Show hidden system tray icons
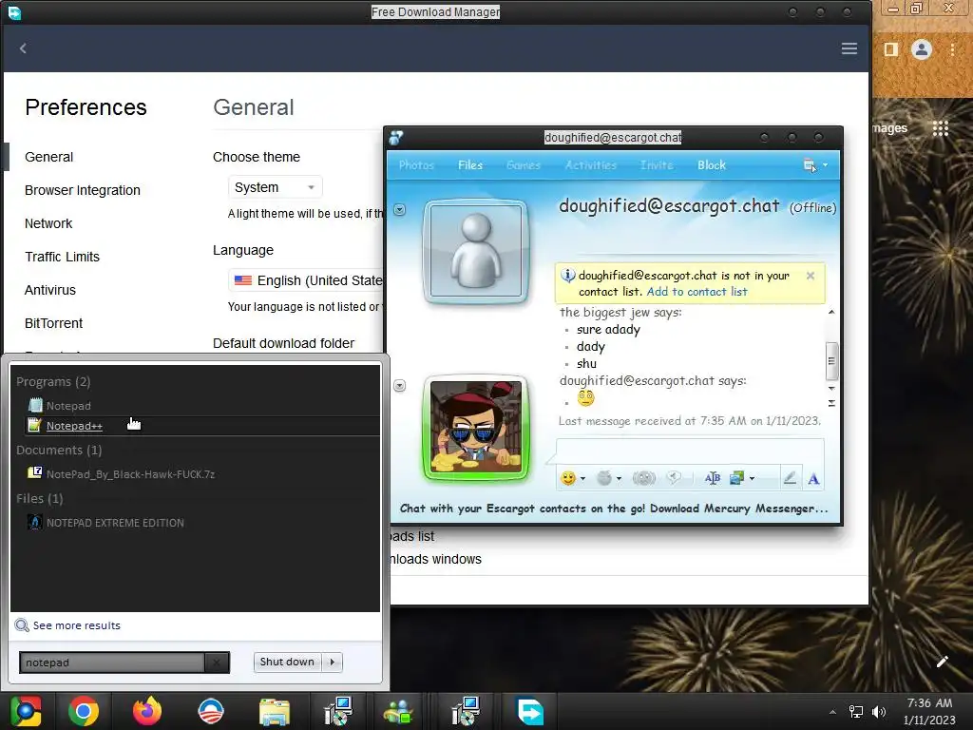This screenshot has width=973, height=730. point(832,712)
